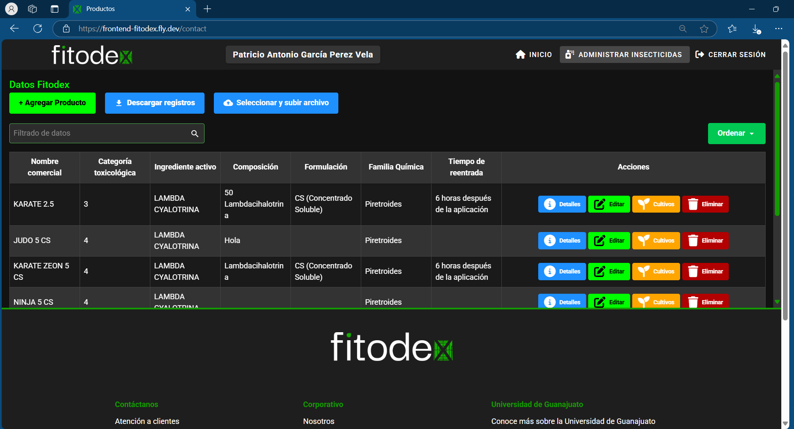The height and width of the screenshot is (429, 794).
Task: Edit the KARATE 2.5 row
Action: pos(609,204)
